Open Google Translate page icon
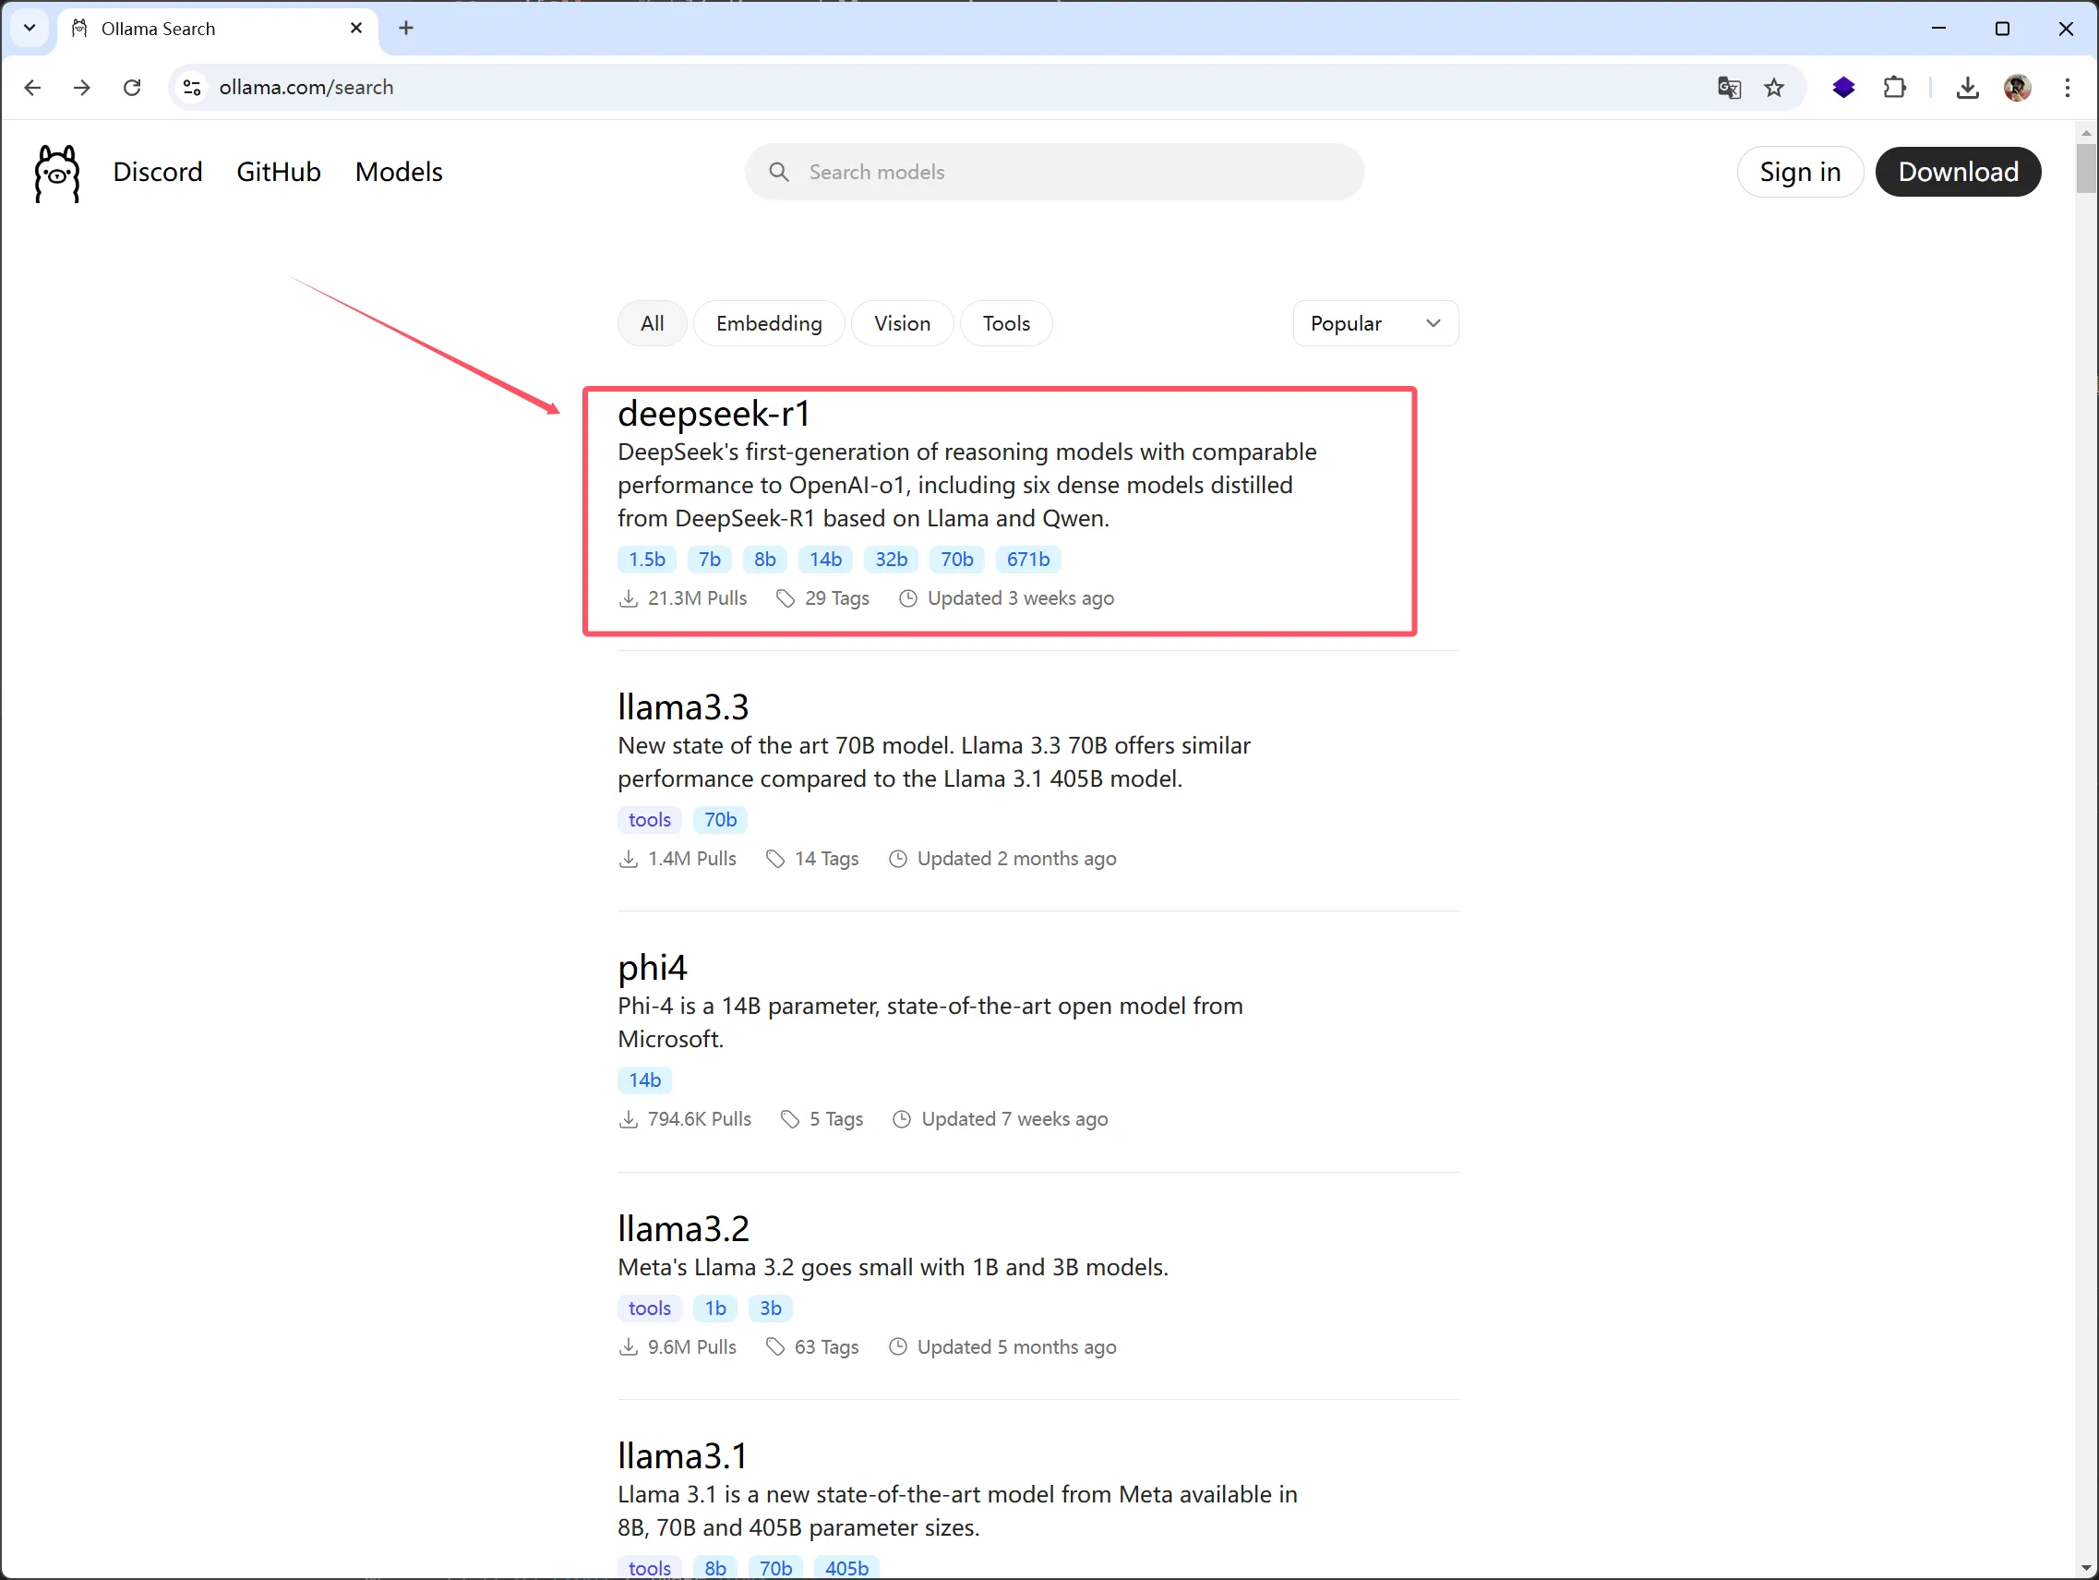 pos(1729,88)
